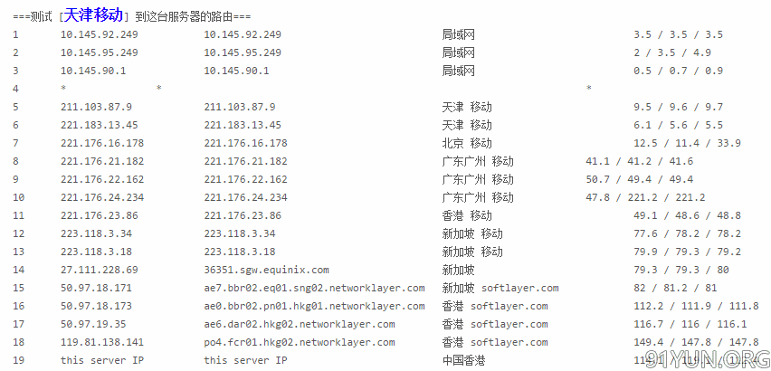Select po4.fcr01.hkg02.networklayer.com hostname

coord(300,343)
